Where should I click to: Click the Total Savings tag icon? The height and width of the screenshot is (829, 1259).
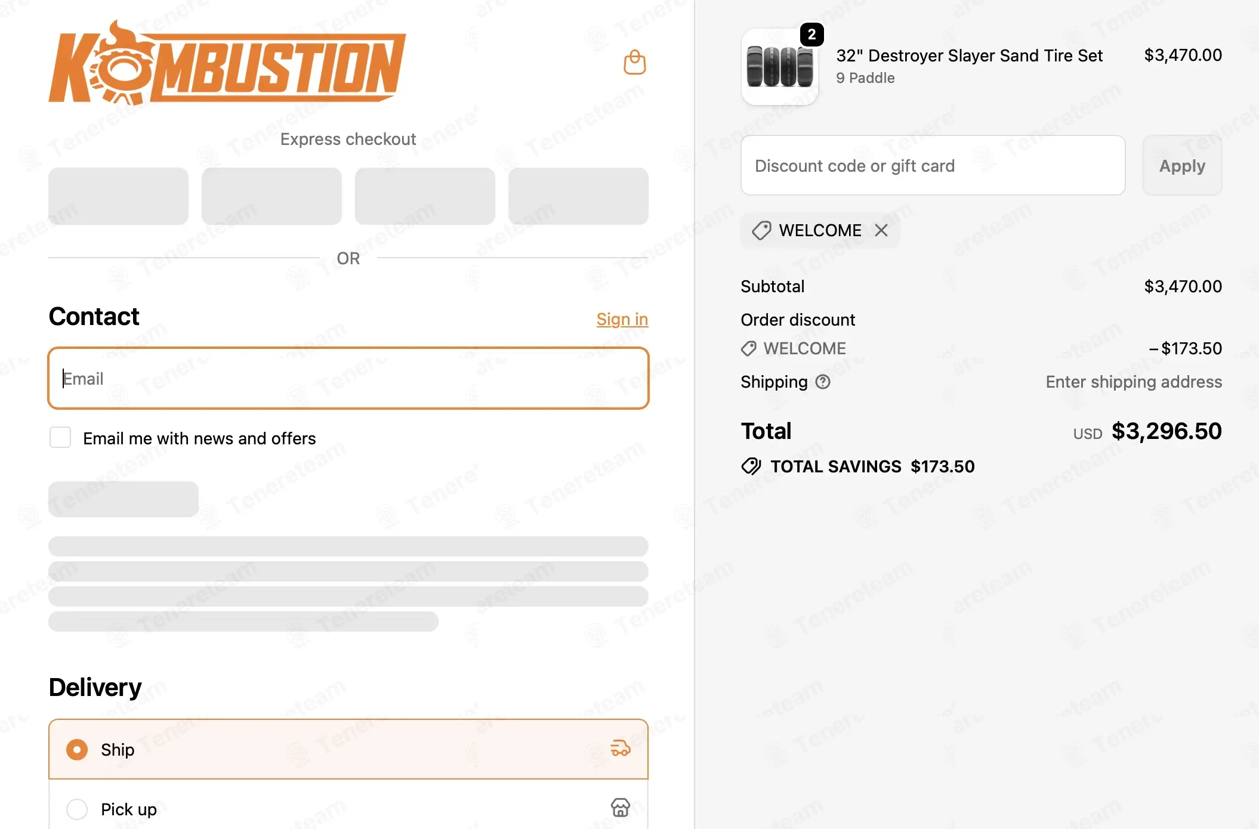[751, 466]
